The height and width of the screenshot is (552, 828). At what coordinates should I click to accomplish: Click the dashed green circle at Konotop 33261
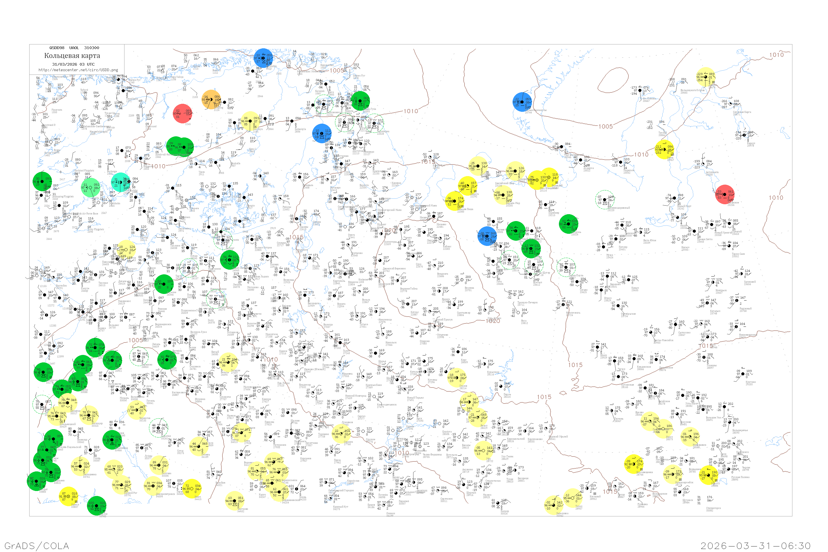158,428
